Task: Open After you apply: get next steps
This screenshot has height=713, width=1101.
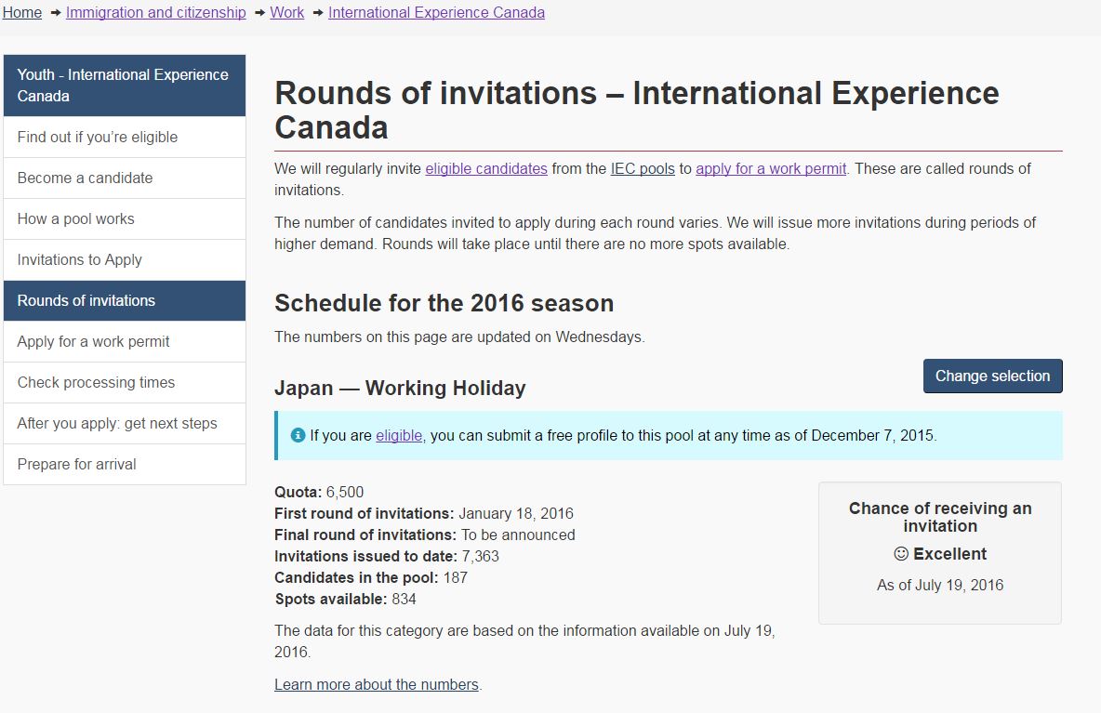Action: pos(125,423)
